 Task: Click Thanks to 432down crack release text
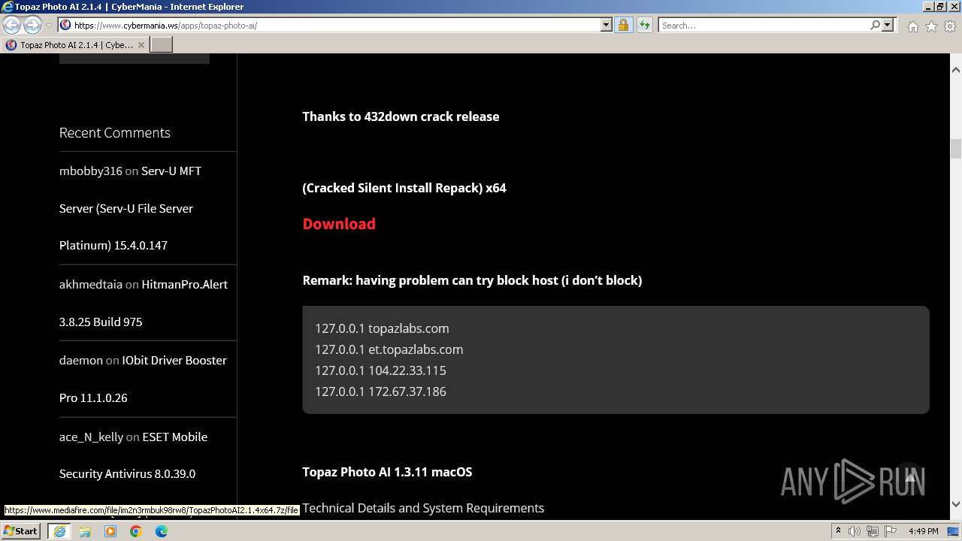[x=401, y=116]
